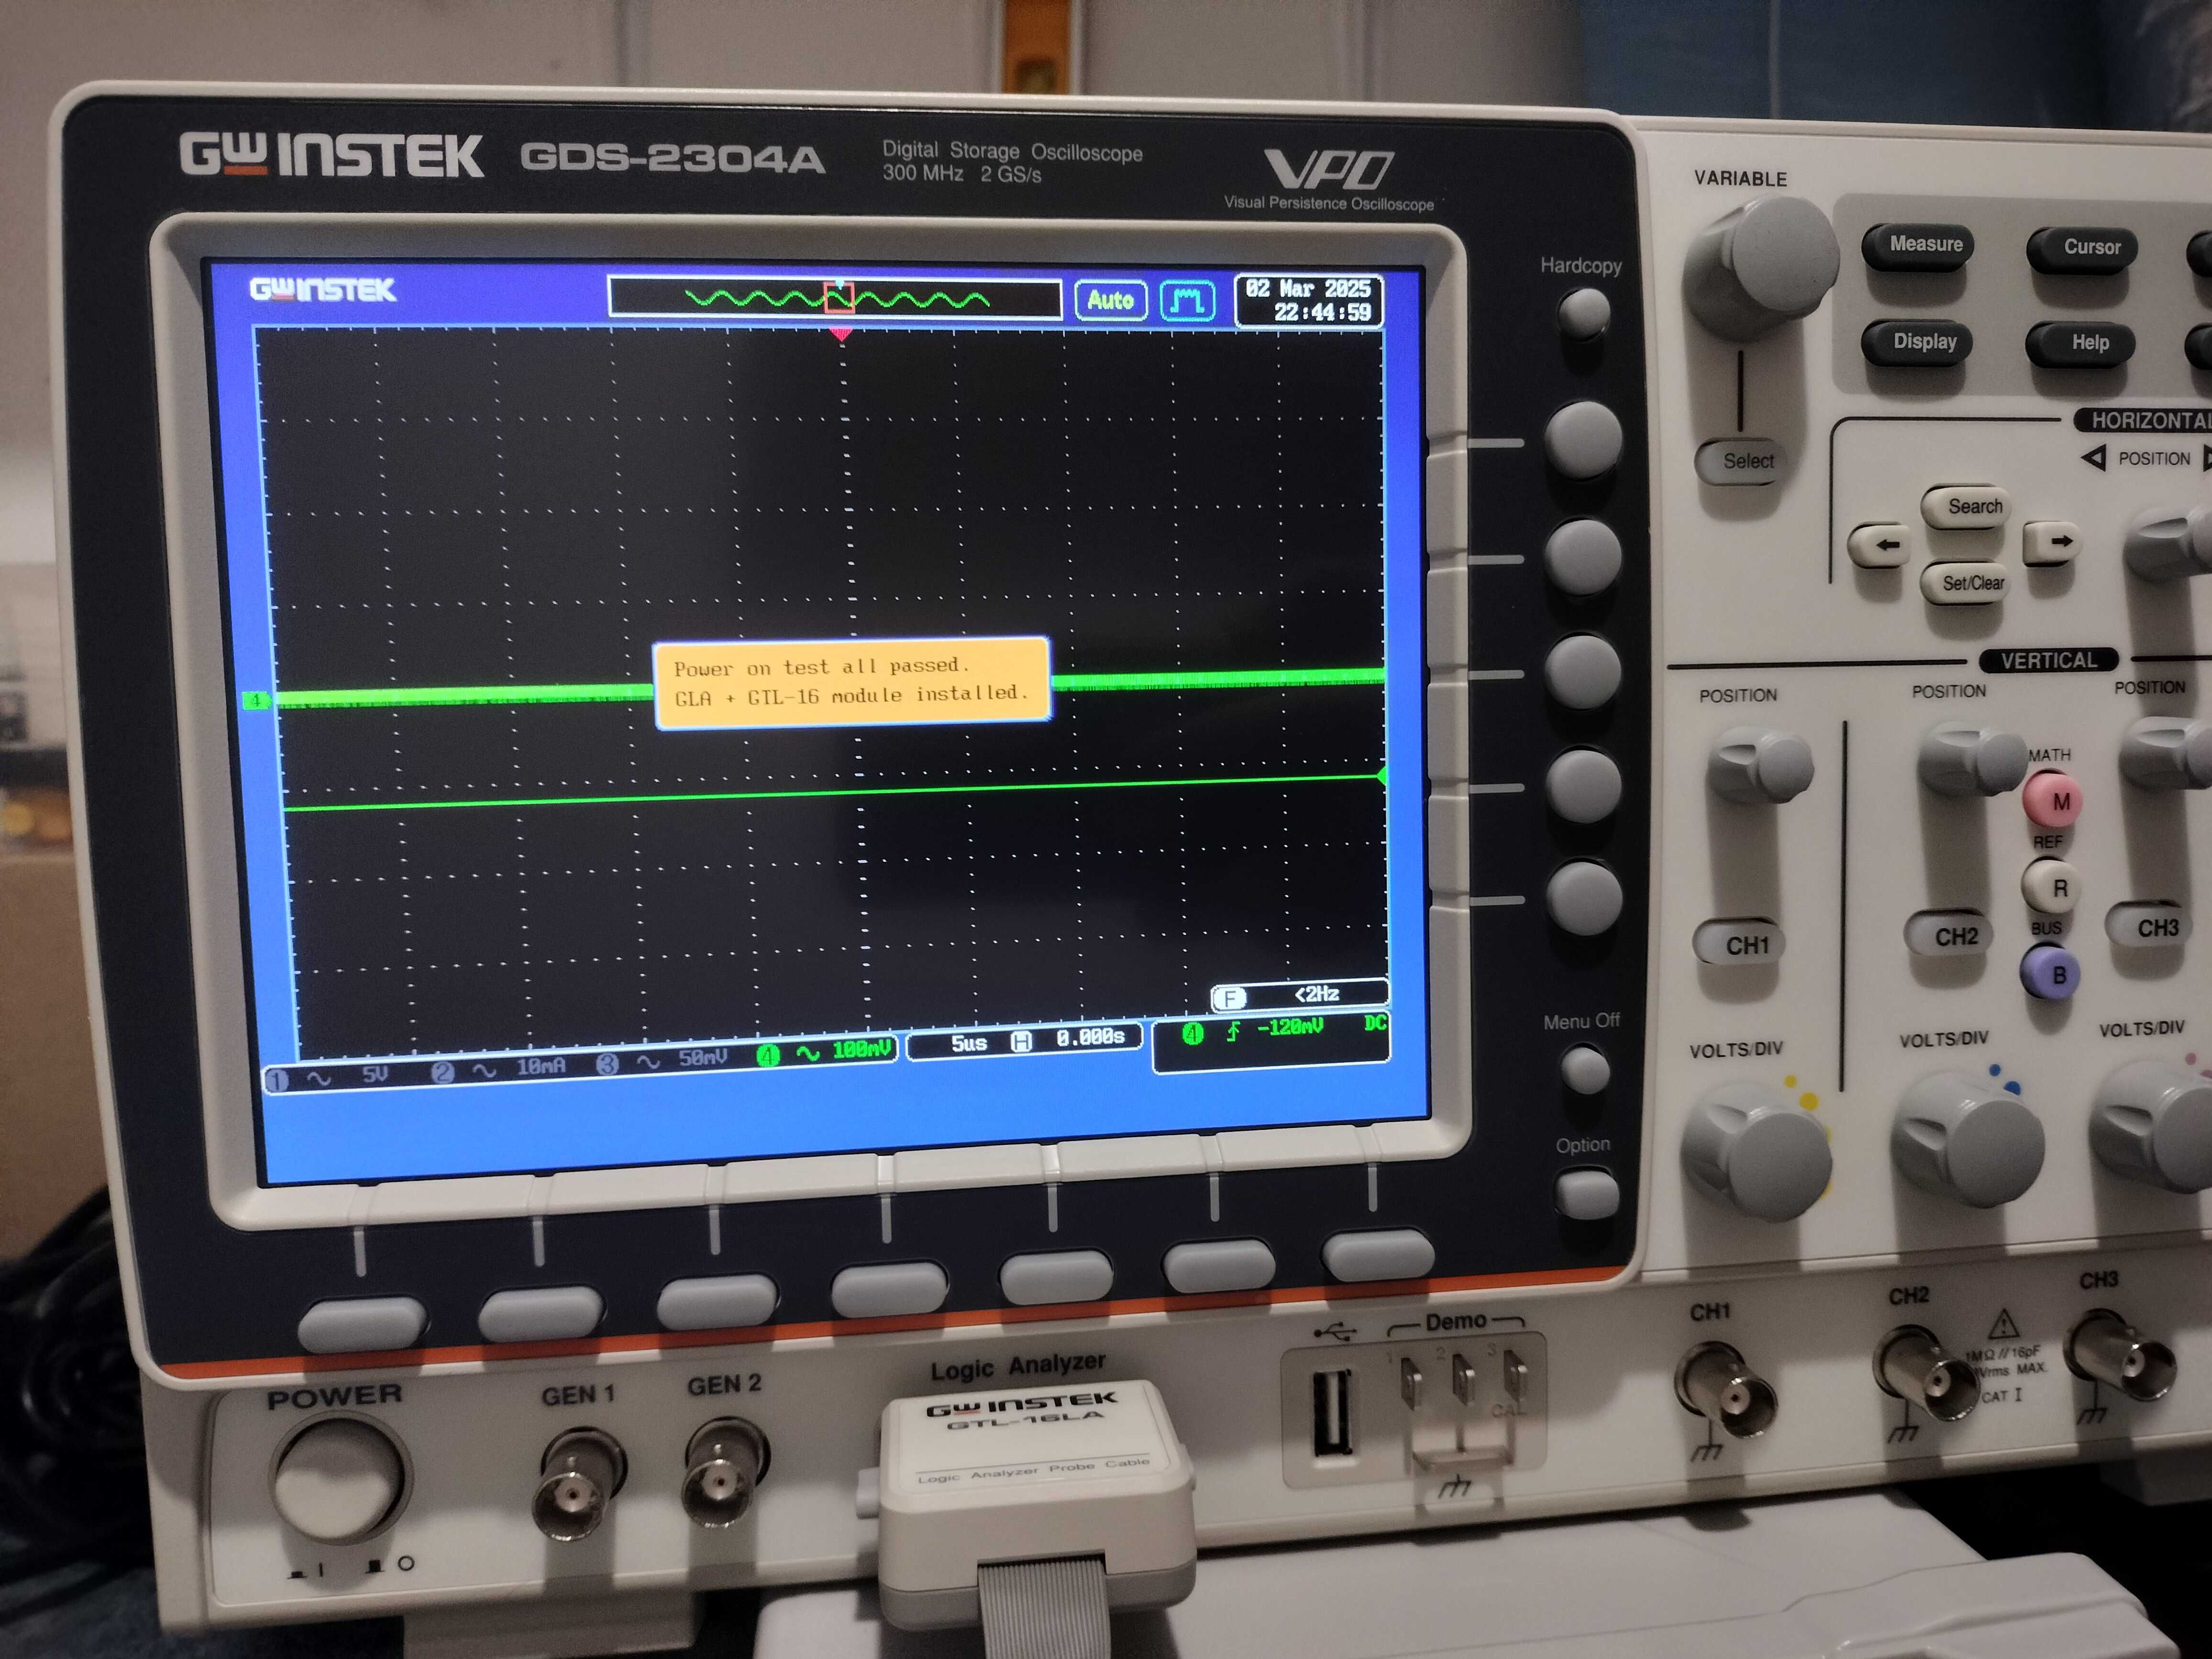Click the Auto trigger mode indicator on screen

[1110, 299]
